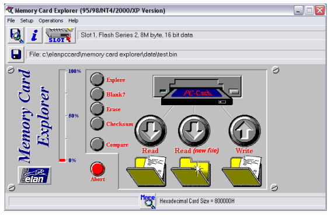This screenshot has width=331, height=215.
Task: Click the Read destination folder icon
Action: (147, 172)
